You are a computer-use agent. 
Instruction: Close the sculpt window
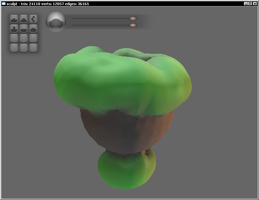[x=255, y=4]
